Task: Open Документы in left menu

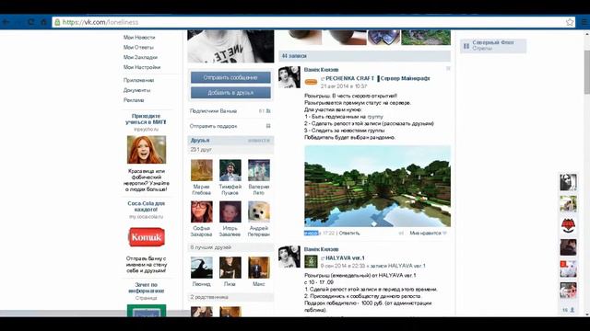Action: (137, 90)
